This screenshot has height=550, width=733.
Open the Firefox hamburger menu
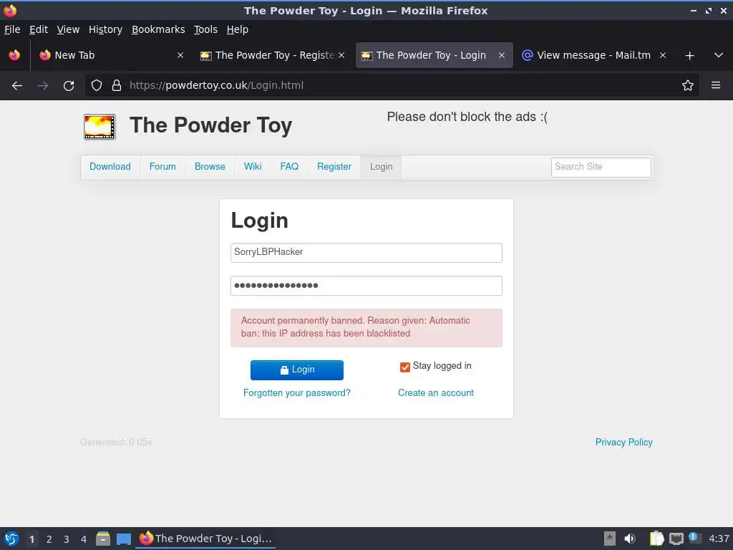(x=716, y=86)
